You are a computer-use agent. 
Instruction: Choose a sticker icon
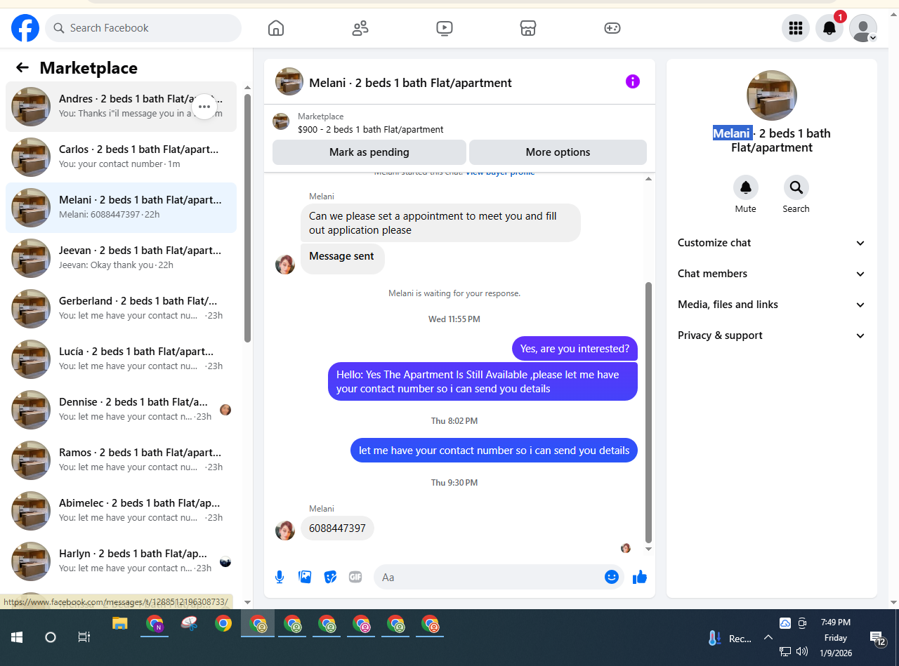(330, 577)
